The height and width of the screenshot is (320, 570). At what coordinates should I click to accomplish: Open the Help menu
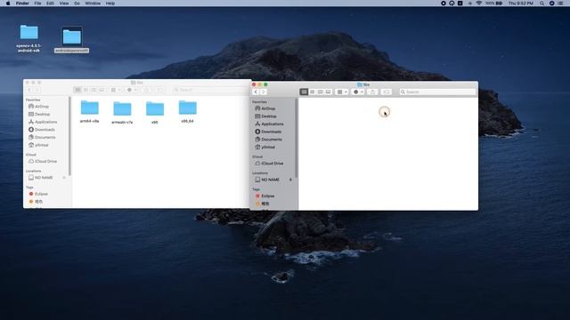click(110, 4)
